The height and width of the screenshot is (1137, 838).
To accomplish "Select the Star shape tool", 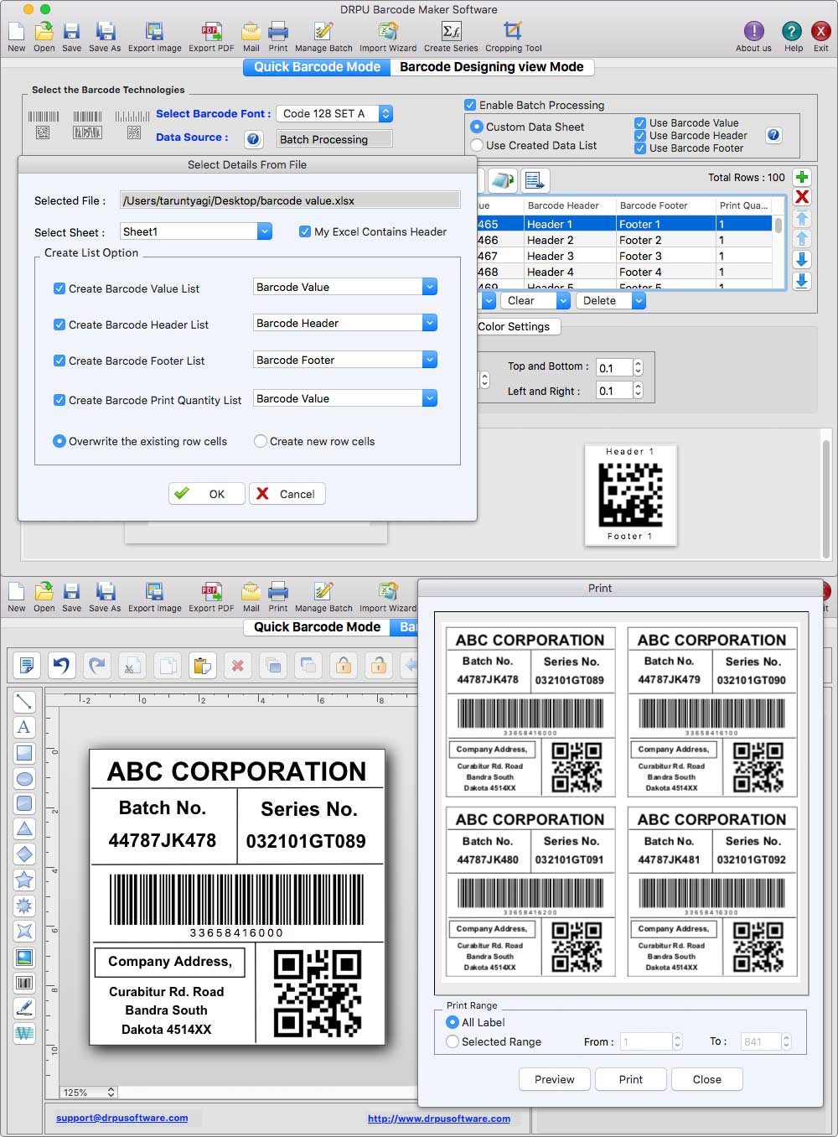I will (24, 880).
